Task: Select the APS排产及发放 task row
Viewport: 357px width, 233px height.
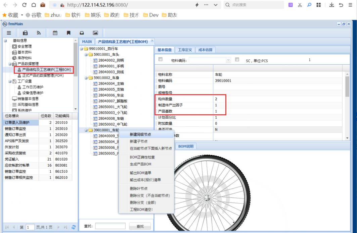Action: 37,141
